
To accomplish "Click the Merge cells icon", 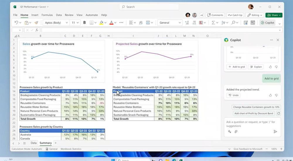I will [x=148, y=22].
